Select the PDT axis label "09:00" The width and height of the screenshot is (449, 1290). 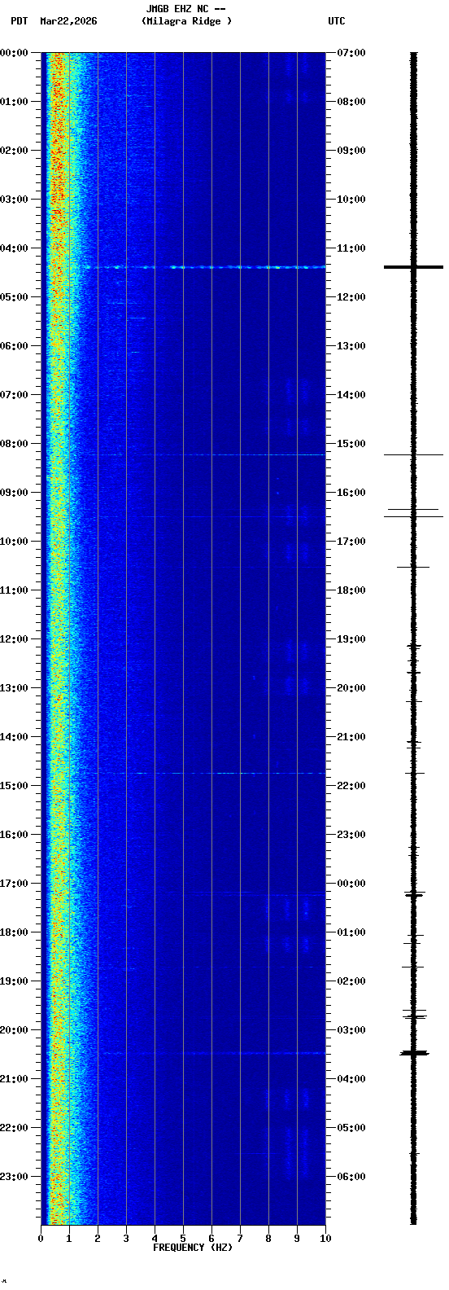(14, 493)
